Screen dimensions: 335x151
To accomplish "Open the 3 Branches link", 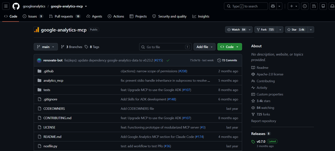I will coord(72,47).
